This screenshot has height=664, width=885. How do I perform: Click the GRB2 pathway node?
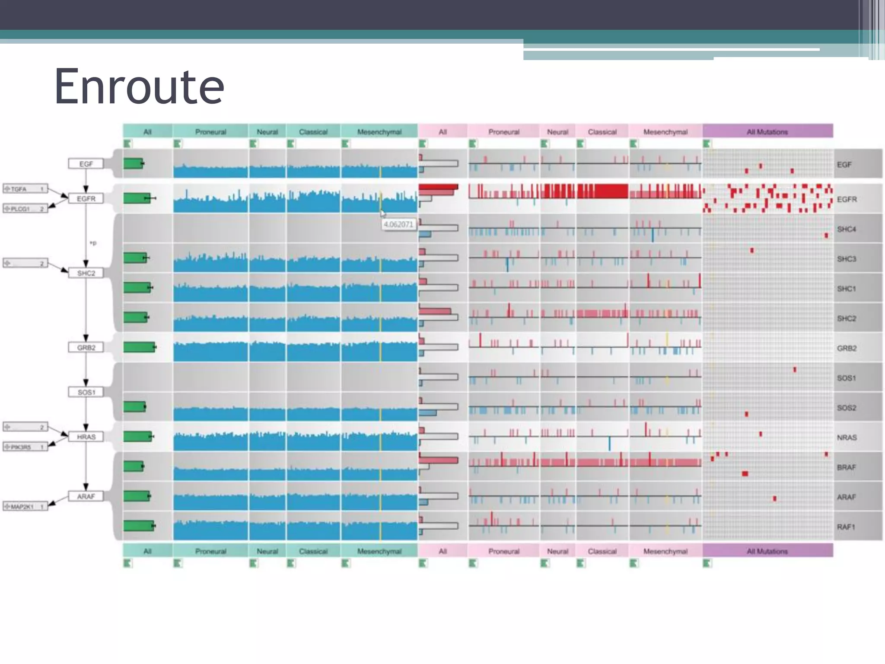point(86,348)
